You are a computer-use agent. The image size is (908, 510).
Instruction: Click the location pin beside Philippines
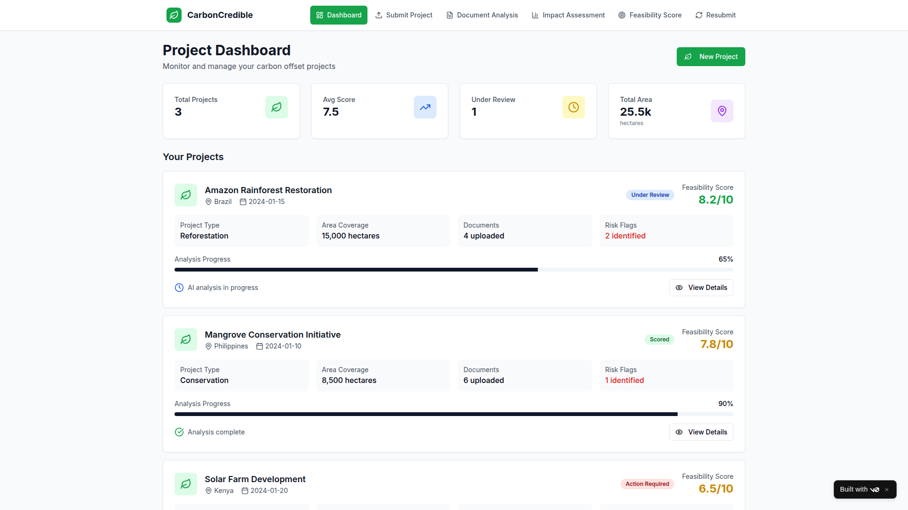(209, 346)
